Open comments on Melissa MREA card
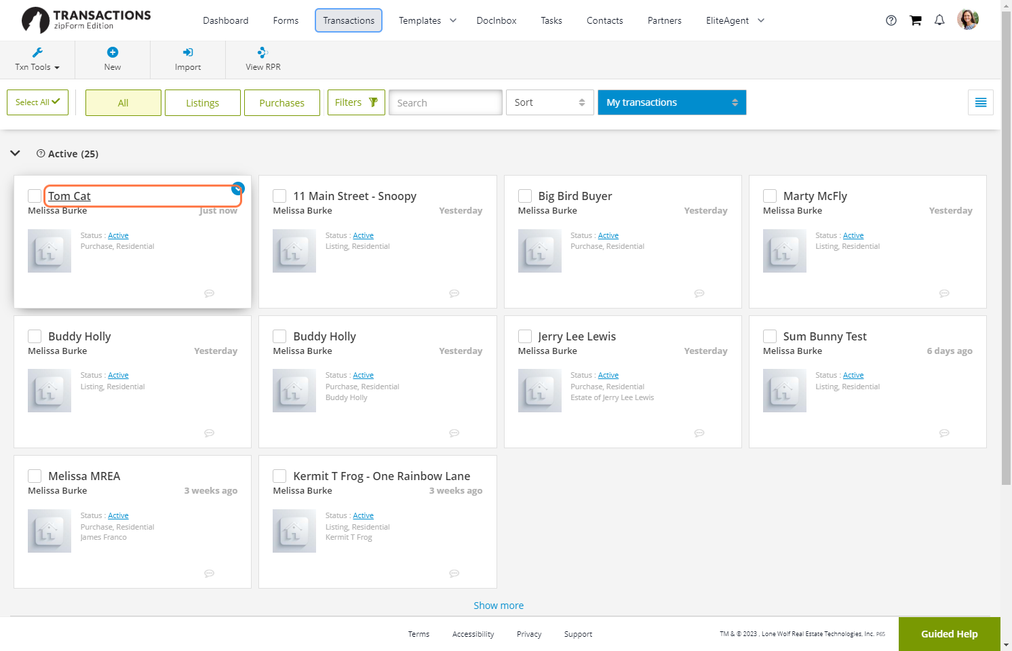 (210, 573)
